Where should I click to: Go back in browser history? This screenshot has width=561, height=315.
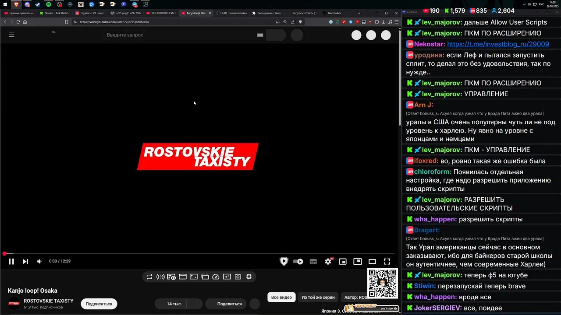click(5, 22)
